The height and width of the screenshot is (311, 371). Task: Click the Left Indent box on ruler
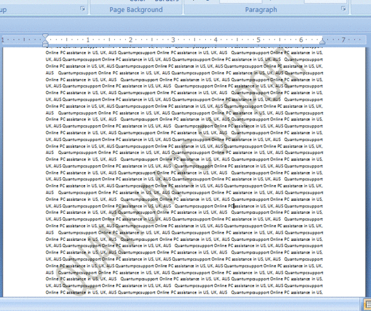point(45,45)
